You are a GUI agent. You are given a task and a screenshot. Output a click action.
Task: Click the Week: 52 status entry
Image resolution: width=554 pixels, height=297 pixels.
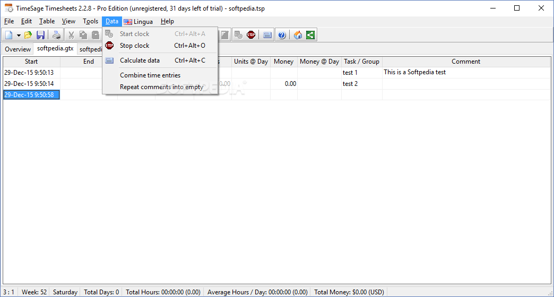(34, 292)
